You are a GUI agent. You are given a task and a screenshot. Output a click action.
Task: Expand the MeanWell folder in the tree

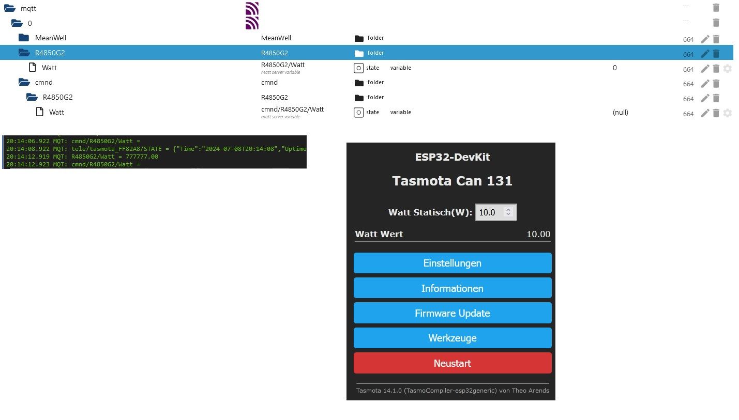24,38
